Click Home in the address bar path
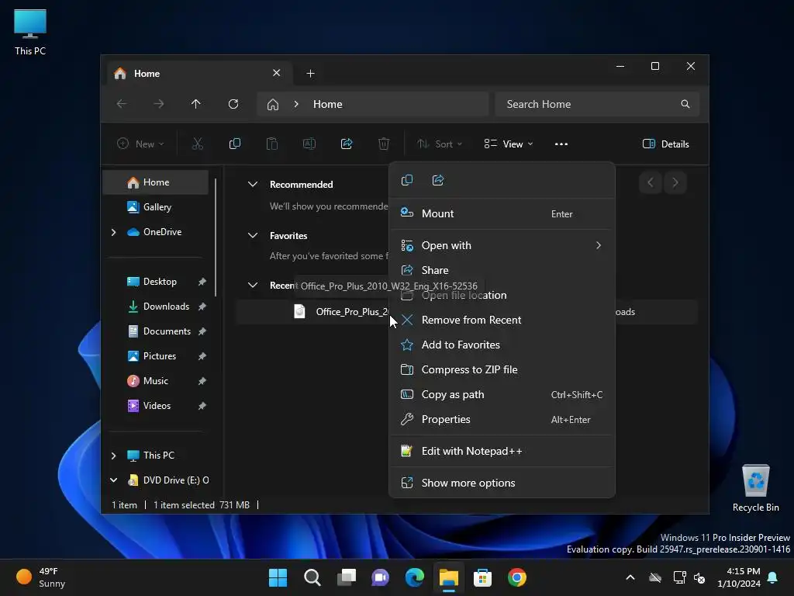 328,104
